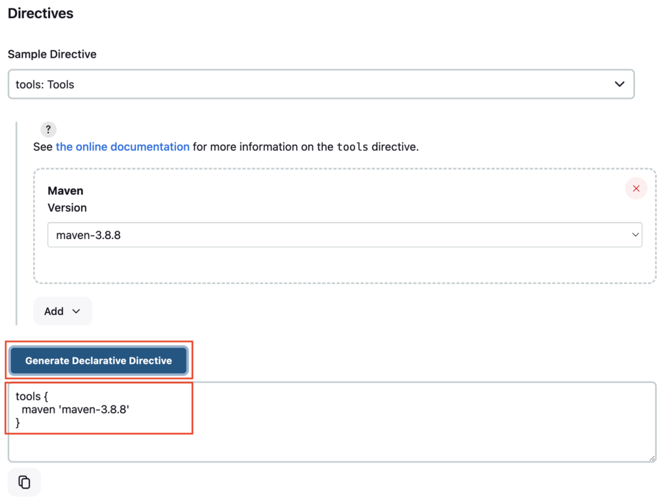665x501 pixels.
Task: Open the help question mark icon
Action: pos(48,129)
